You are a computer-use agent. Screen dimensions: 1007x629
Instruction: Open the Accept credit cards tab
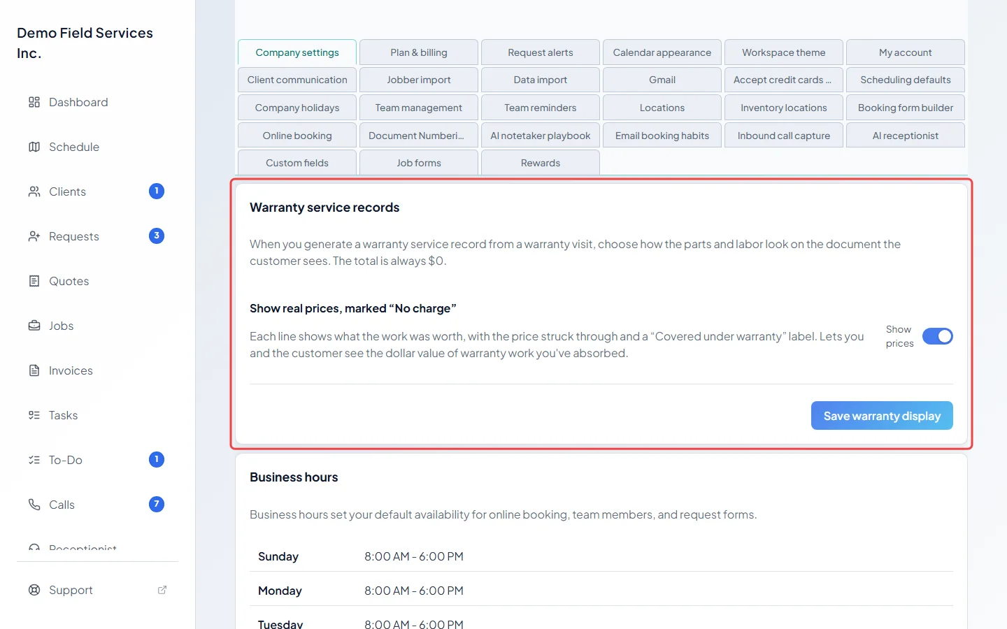pyautogui.click(x=784, y=80)
